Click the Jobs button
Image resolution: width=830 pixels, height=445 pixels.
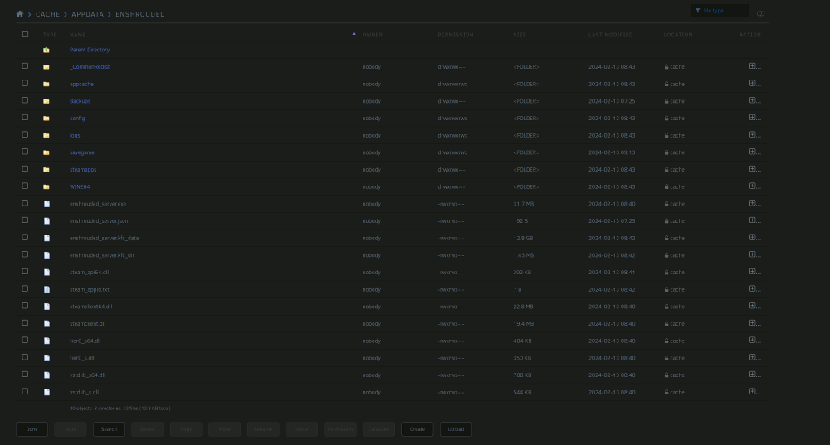(x=71, y=429)
